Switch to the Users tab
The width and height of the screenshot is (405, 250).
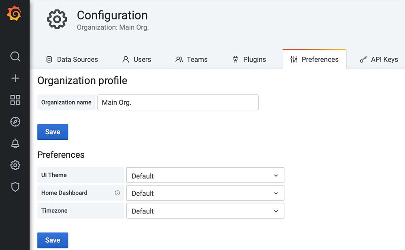point(137,60)
